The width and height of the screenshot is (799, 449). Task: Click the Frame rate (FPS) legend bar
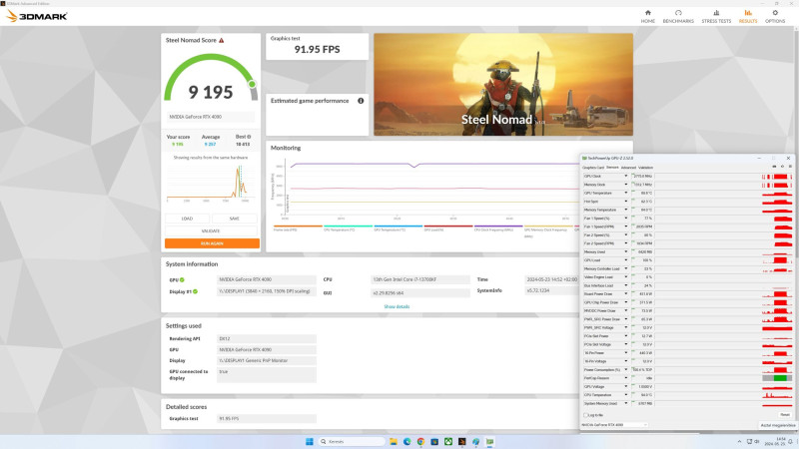[x=298, y=226]
